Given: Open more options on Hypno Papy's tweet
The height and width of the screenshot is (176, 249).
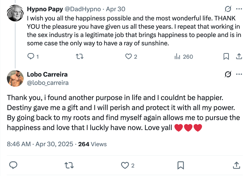Looking at the screenshot, I should pyautogui.click(x=239, y=8).
